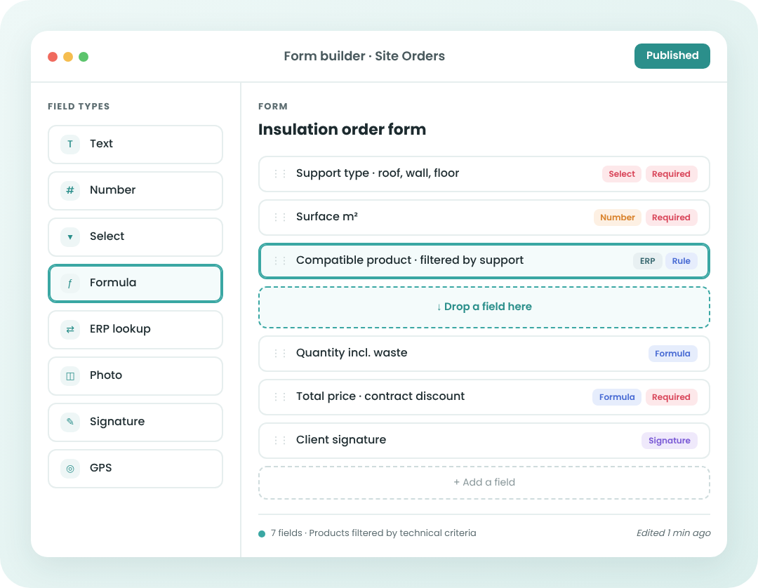Screen dimensions: 758x588
Task: Click the FIELD TYPES heading
Action: click(x=79, y=106)
